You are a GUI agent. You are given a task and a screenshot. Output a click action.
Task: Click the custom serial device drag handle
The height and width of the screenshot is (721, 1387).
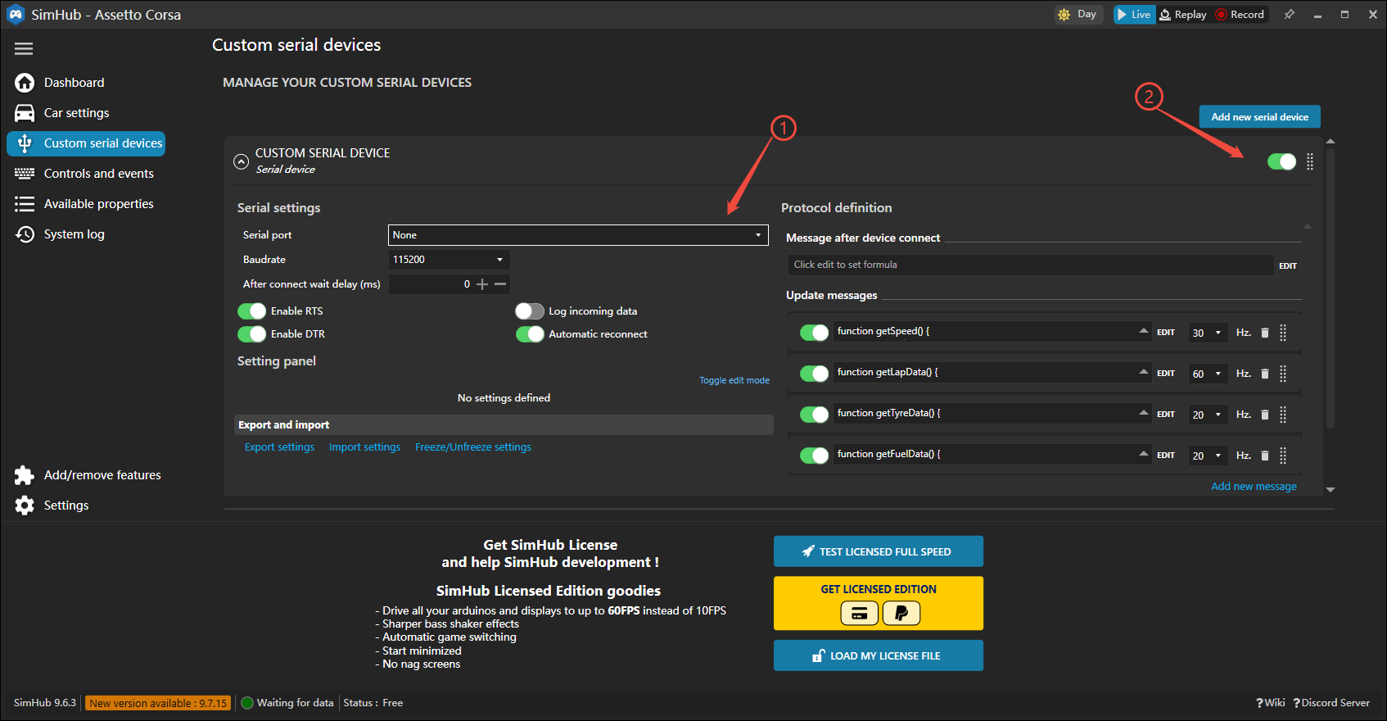pyautogui.click(x=1310, y=162)
